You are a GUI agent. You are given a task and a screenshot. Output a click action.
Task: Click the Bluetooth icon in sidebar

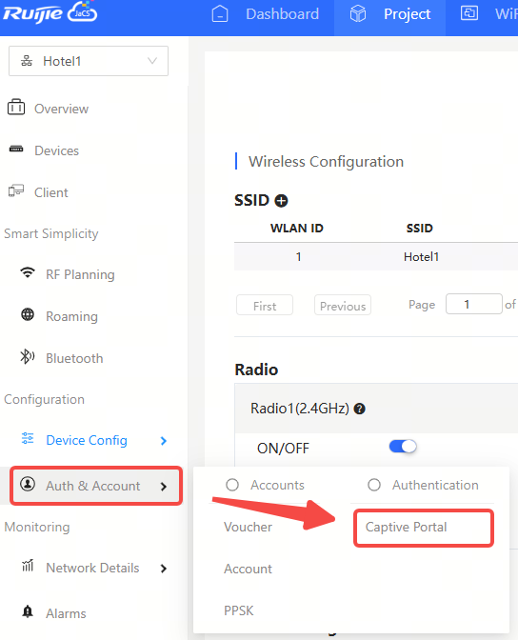pyautogui.click(x=27, y=357)
